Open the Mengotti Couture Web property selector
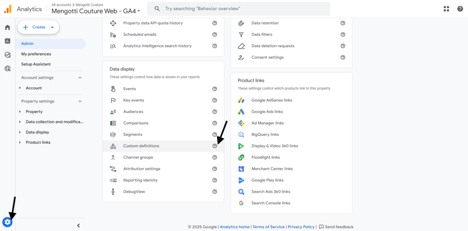 click(x=96, y=11)
